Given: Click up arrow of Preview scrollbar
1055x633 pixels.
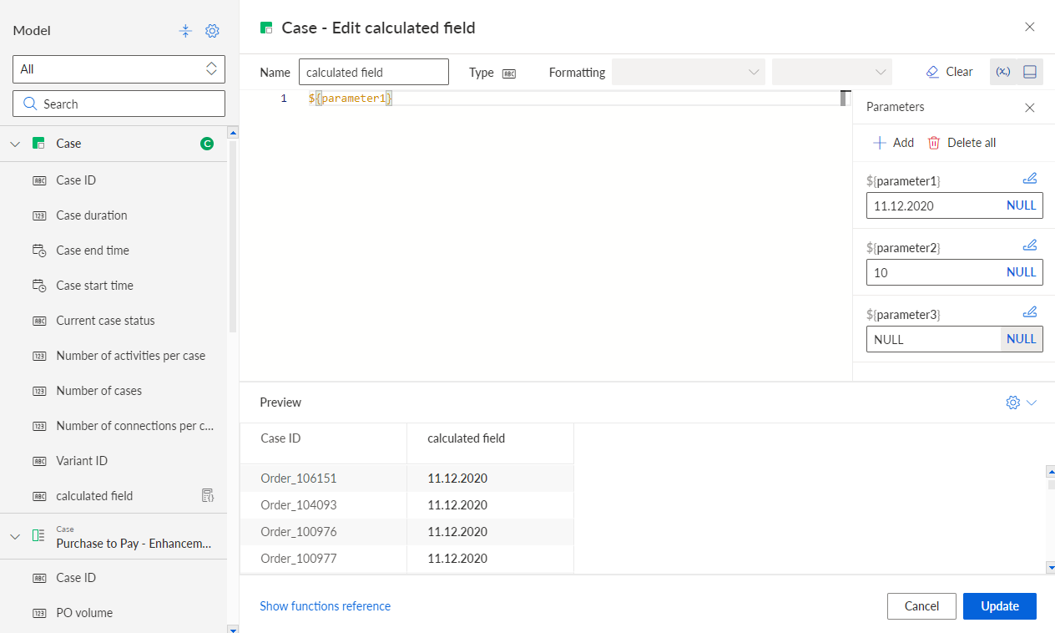Looking at the screenshot, I should pyautogui.click(x=1051, y=471).
